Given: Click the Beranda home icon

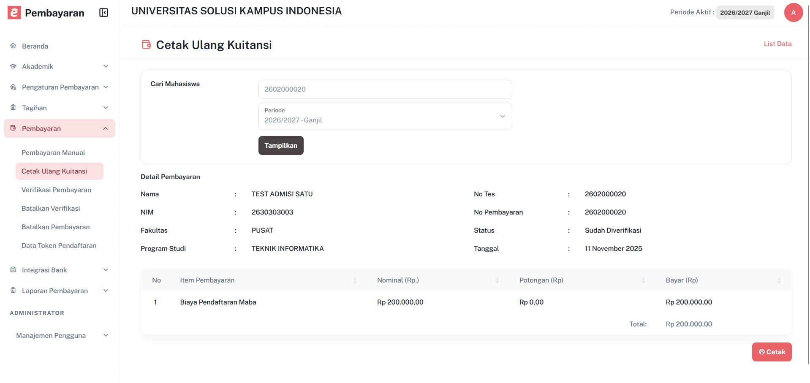Looking at the screenshot, I should pyautogui.click(x=13, y=46).
